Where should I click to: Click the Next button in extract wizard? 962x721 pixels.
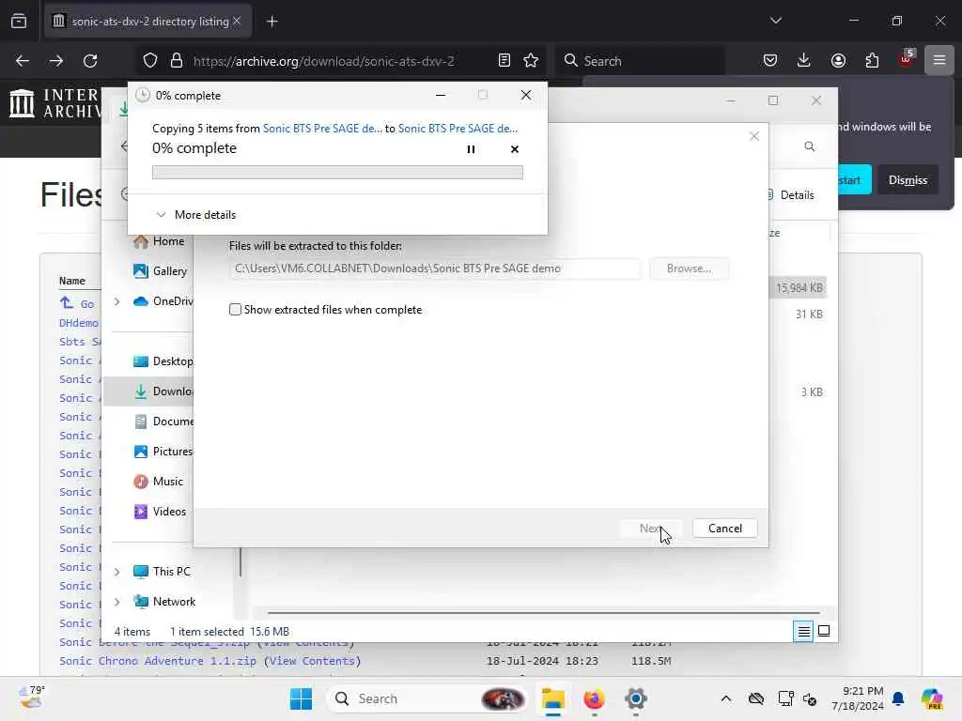point(650,529)
